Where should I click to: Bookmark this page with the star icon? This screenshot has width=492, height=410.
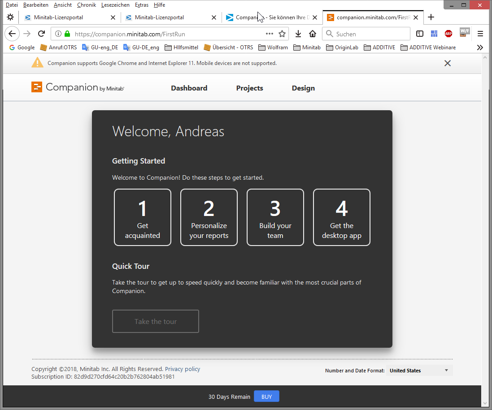click(282, 34)
